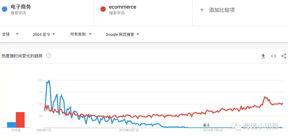Select the blue dot for 电子商务
The width and height of the screenshot is (288, 139).
(x=5, y=9)
